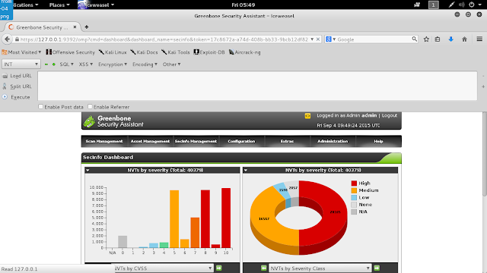Screen dimensions: 487x273
Task: Click the yellow help icon in Greenbone header
Action: [x=307, y=116]
